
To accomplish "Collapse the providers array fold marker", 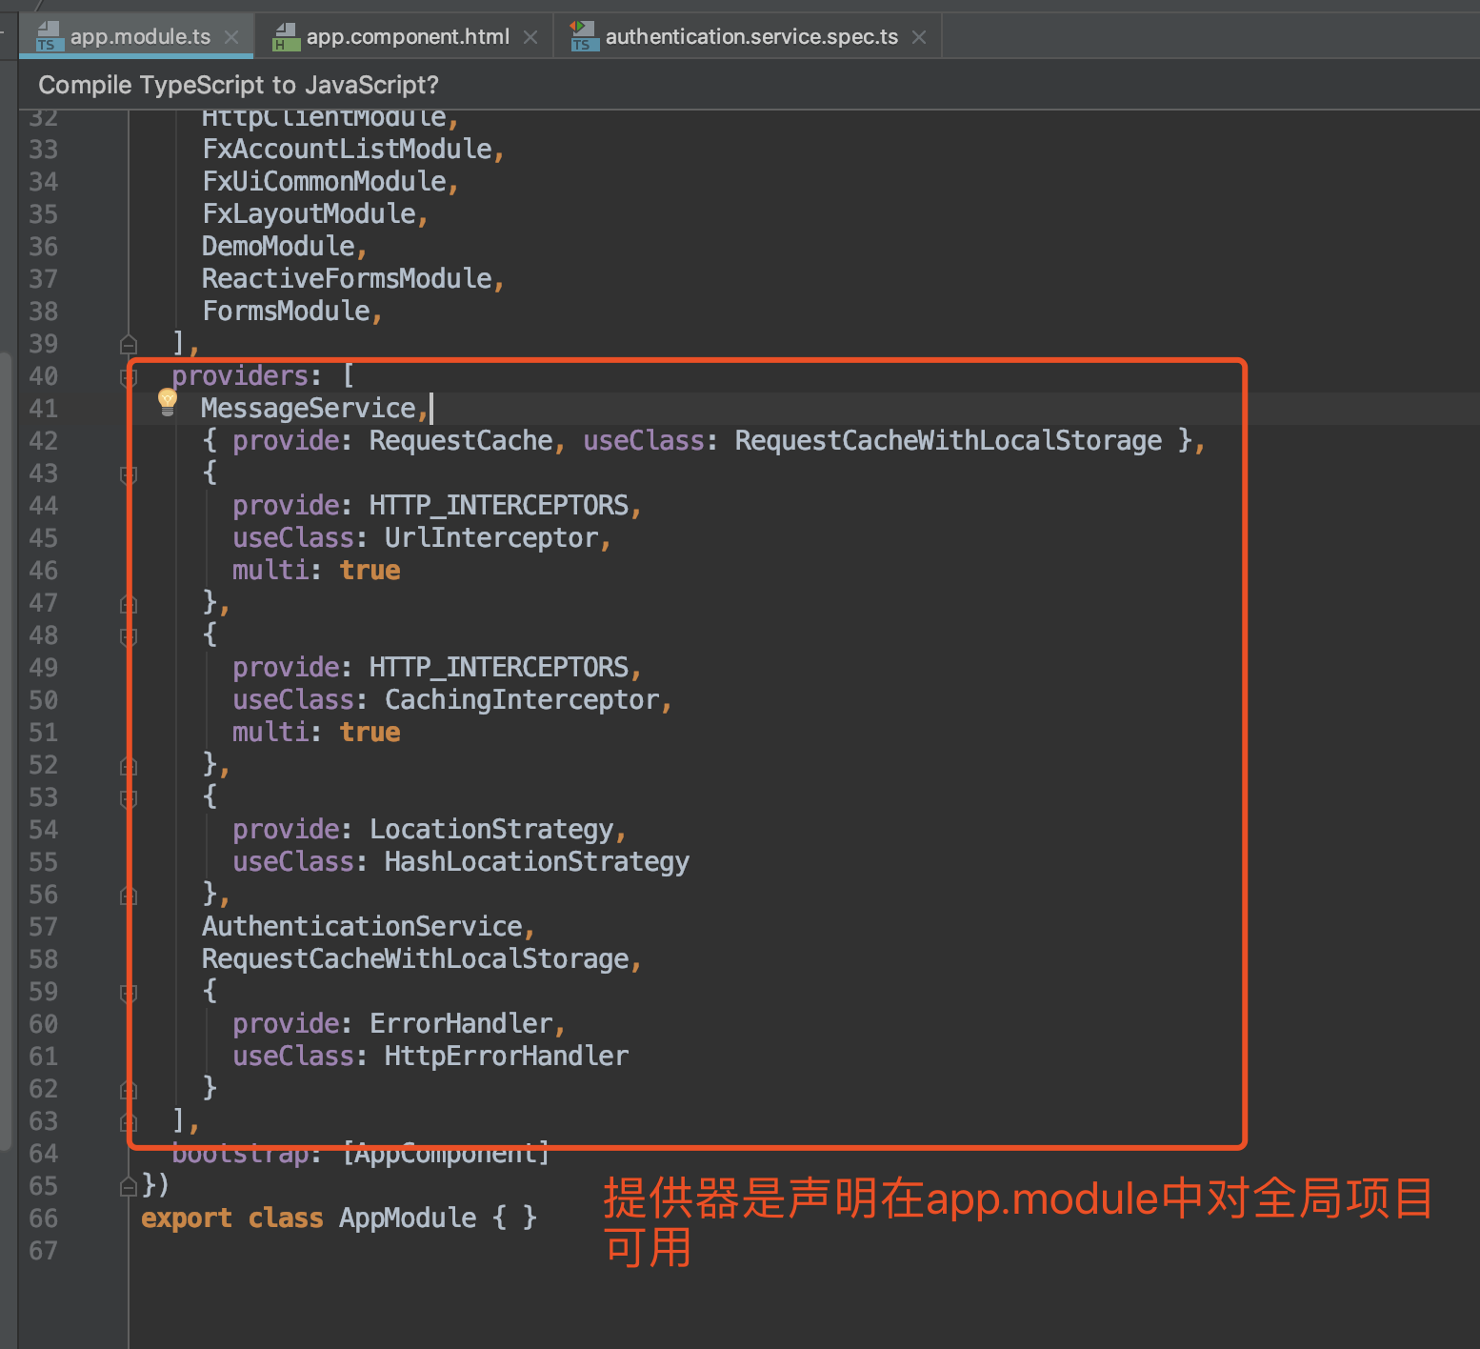I will (129, 377).
